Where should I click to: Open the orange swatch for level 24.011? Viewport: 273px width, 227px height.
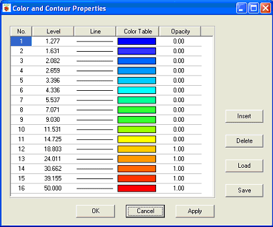(x=136, y=159)
